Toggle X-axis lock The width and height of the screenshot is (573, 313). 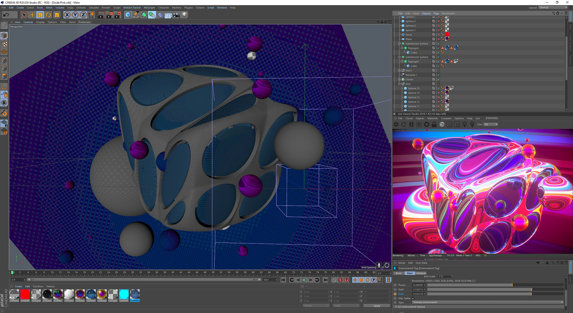pyautogui.click(x=67, y=15)
